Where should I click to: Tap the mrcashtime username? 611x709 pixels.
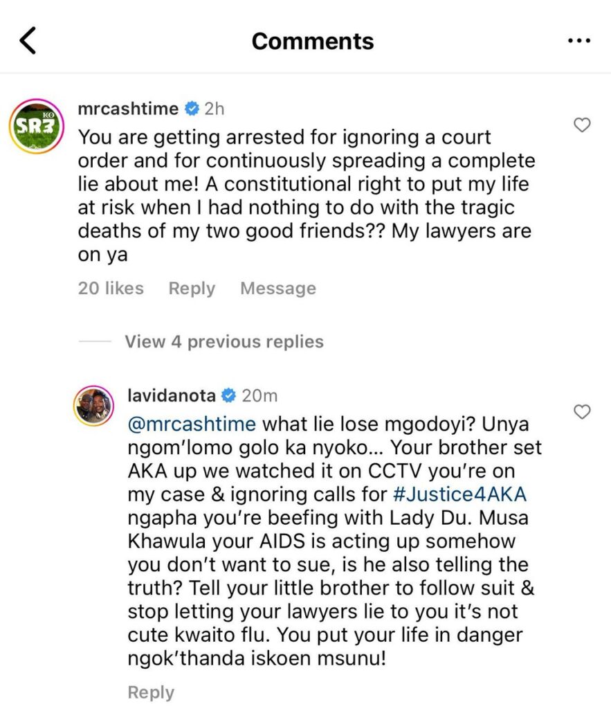pyautogui.click(x=129, y=109)
